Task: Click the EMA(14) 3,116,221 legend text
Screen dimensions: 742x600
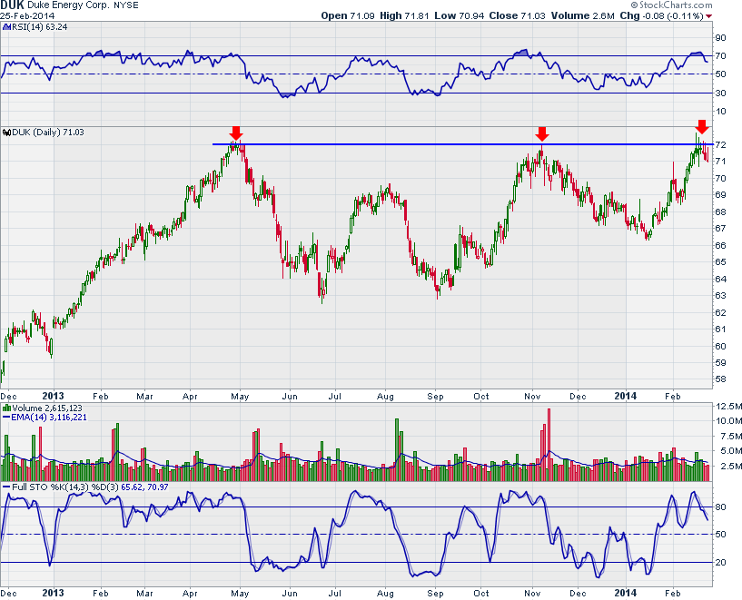Action: click(x=49, y=417)
